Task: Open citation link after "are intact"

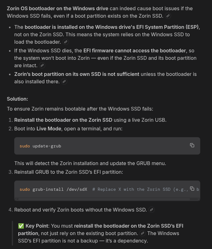Action: 42,65
